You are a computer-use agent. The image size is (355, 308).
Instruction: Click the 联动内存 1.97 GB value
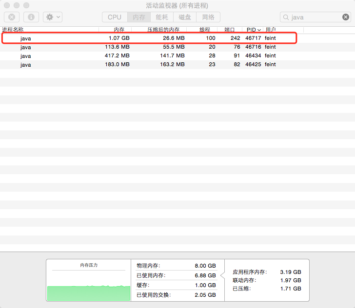tap(291, 280)
